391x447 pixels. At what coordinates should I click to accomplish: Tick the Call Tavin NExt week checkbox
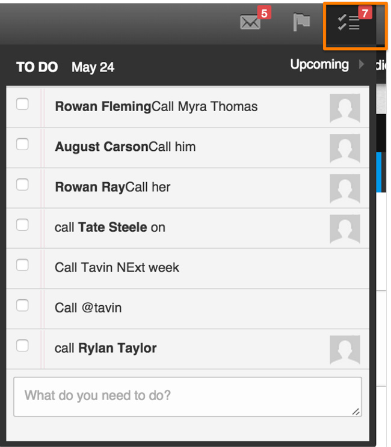click(22, 265)
